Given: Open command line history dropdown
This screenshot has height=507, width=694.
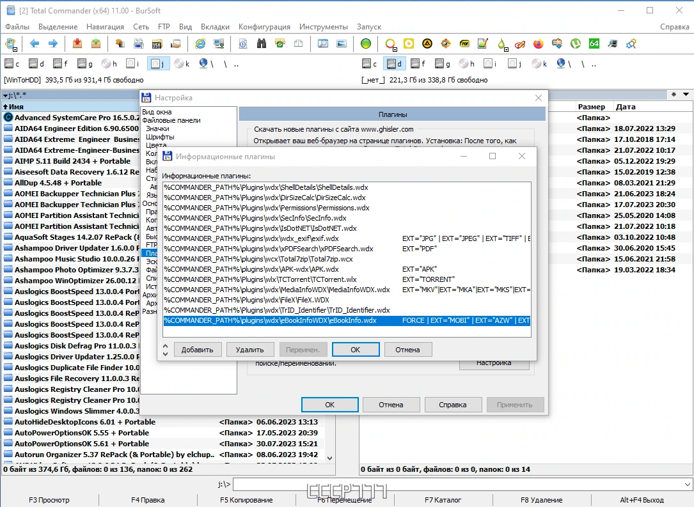Looking at the screenshot, I should [x=687, y=485].
